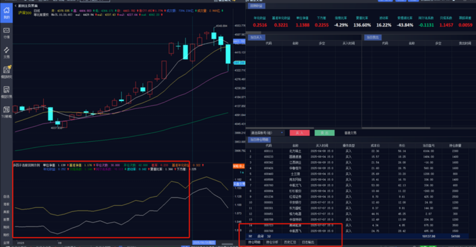476x247 pixels.
Task: Open the 模型交易 model trading icon
Action: pos(6,92)
